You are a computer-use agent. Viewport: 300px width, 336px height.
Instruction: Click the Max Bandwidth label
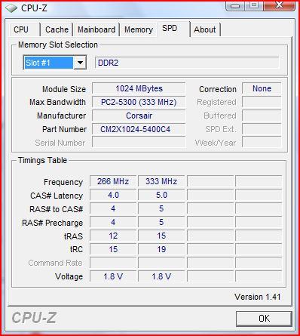(57, 102)
